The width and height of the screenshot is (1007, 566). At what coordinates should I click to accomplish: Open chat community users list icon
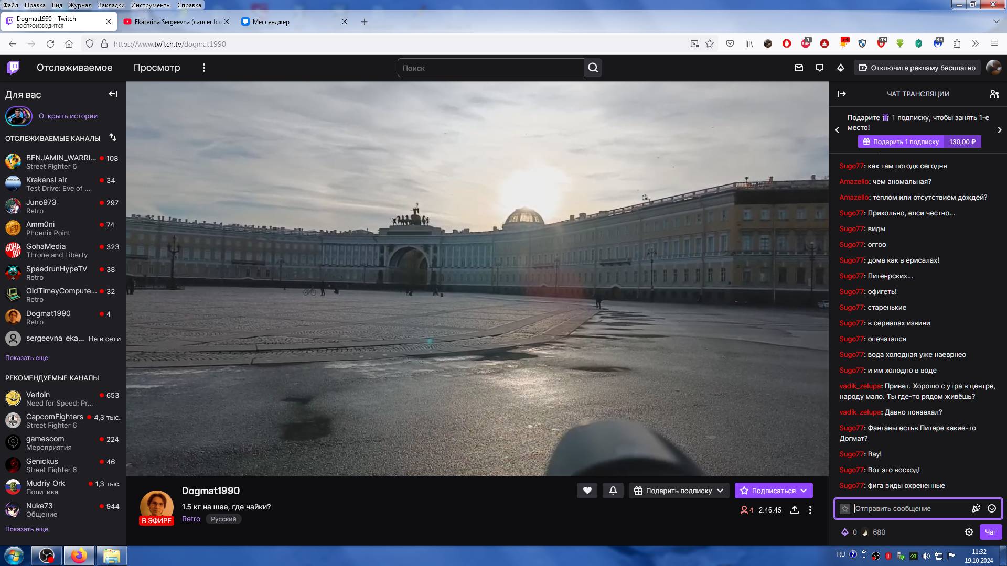(x=994, y=94)
